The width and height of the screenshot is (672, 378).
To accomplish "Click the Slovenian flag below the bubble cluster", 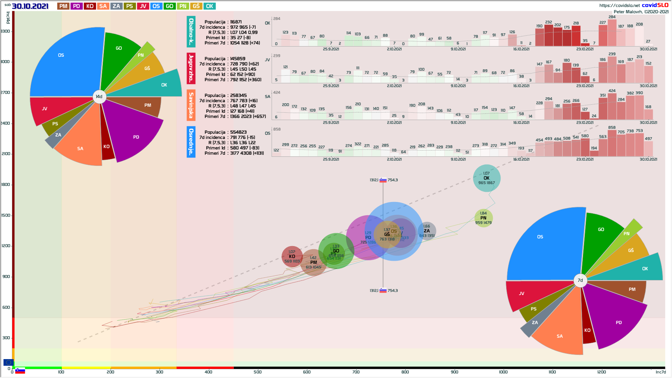I will [383, 290].
